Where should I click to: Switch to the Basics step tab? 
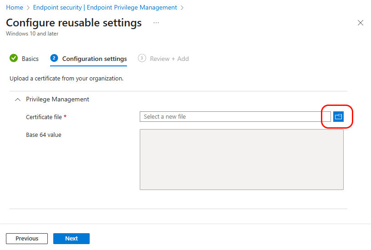click(30, 59)
